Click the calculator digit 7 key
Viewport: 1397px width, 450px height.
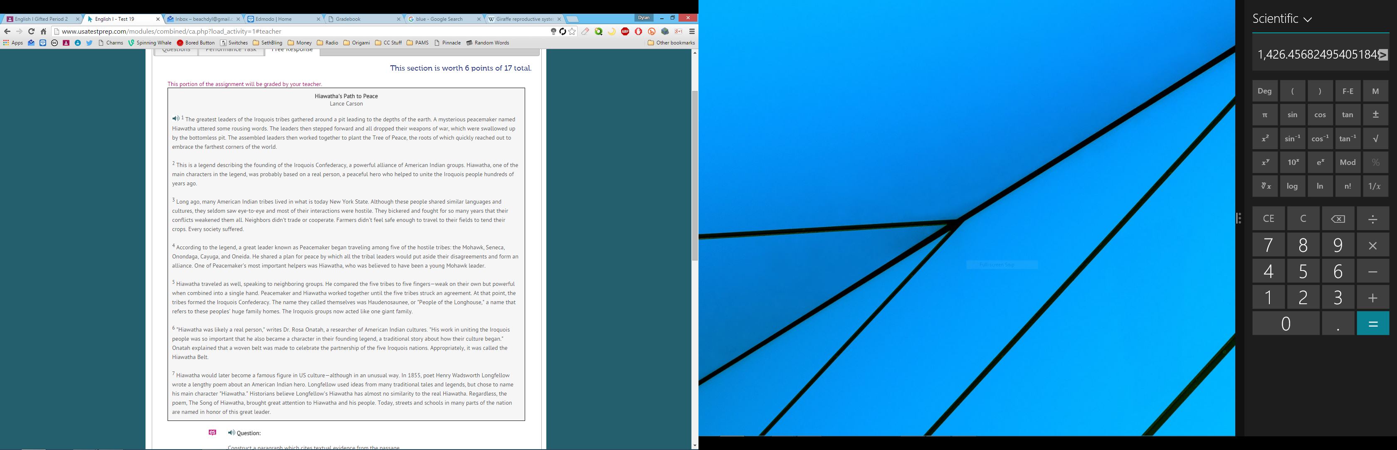tap(1269, 245)
